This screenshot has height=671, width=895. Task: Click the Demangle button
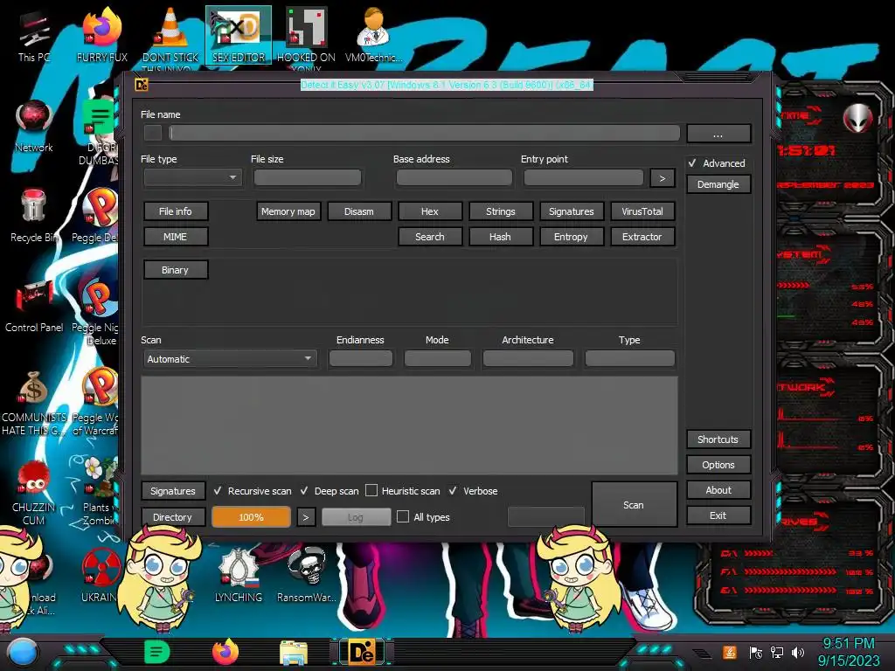(718, 184)
